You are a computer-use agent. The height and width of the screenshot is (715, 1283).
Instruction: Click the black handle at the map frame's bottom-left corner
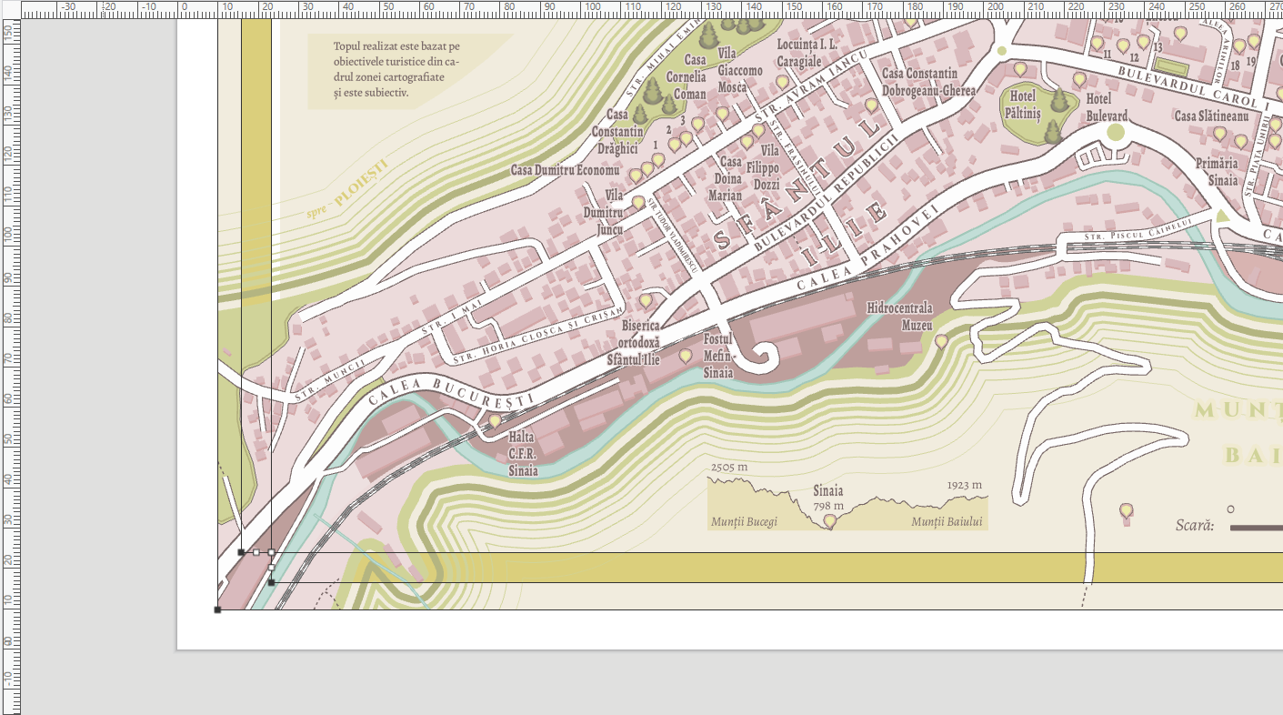pyautogui.click(x=217, y=609)
